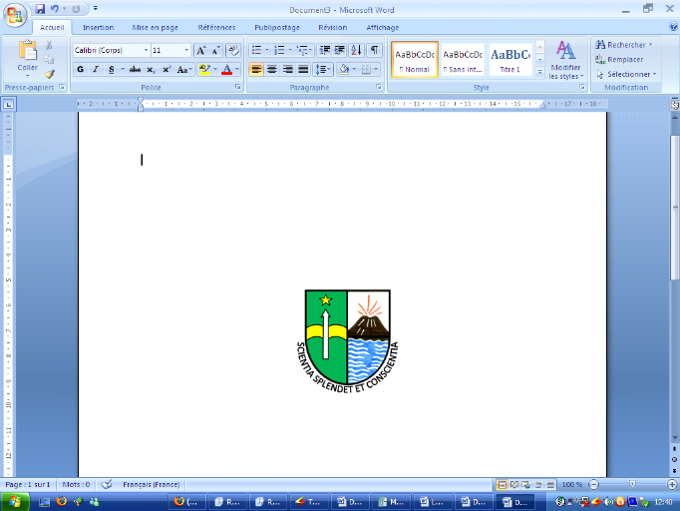Open the Mise en page tab
The width and height of the screenshot is (680, 511).
coord(154,28)
